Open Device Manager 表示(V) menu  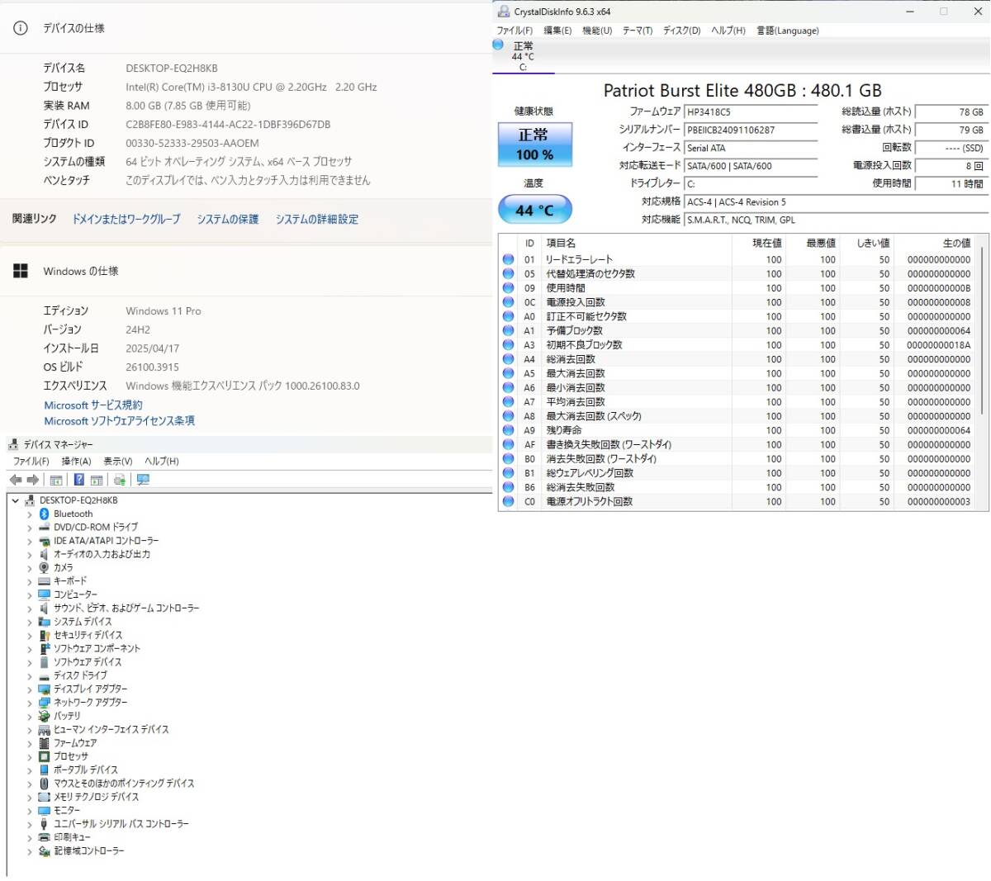(x=117, y=462)
